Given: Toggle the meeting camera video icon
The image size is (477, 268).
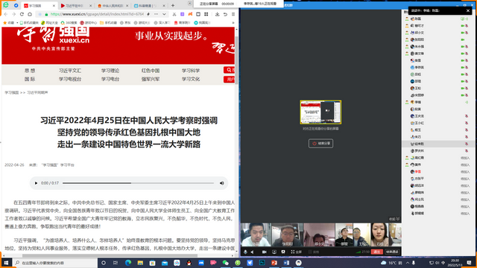Looking at the screenshot, I should coord(265,252).
